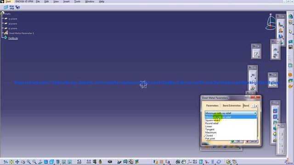The height and width of the screenshot is (165, 294).
Task: Click the Hide/Show icon
Action: point(64,162)
